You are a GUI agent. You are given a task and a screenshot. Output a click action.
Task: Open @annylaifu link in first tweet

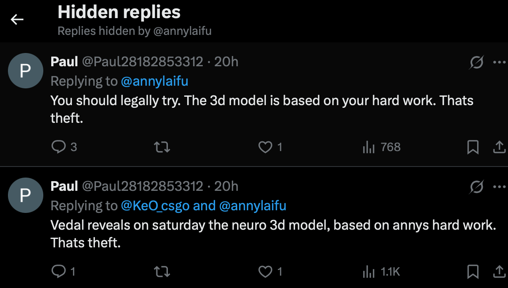click(154, 81)
